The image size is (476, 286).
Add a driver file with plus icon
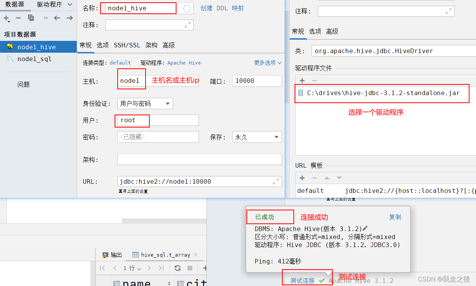[302, 81]
